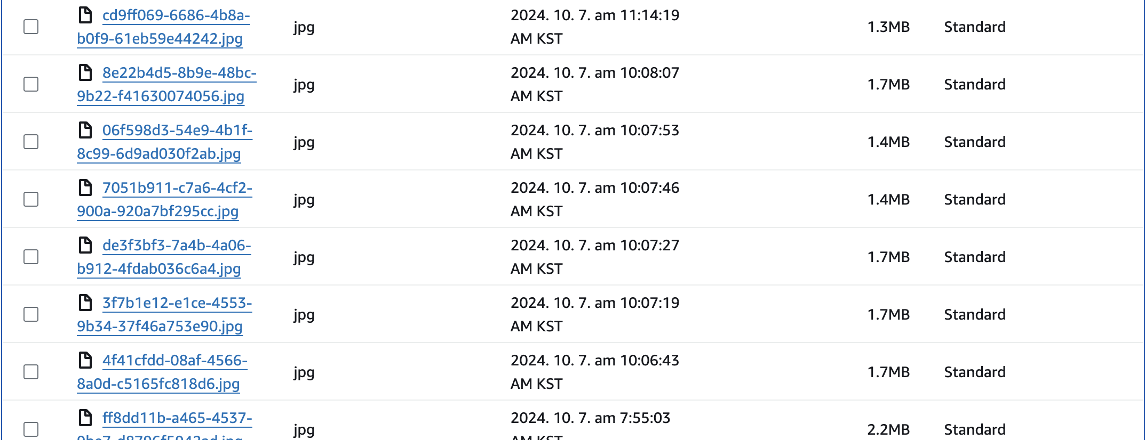Image resolution: width=1145 pixels, height=440 pixels.
Task: Click file icon beside 3f7b1e12 object
Action: 85,303
